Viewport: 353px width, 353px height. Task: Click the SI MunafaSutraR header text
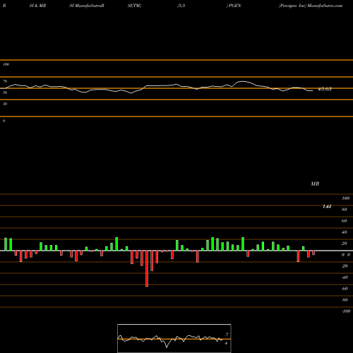click(87, 6)
